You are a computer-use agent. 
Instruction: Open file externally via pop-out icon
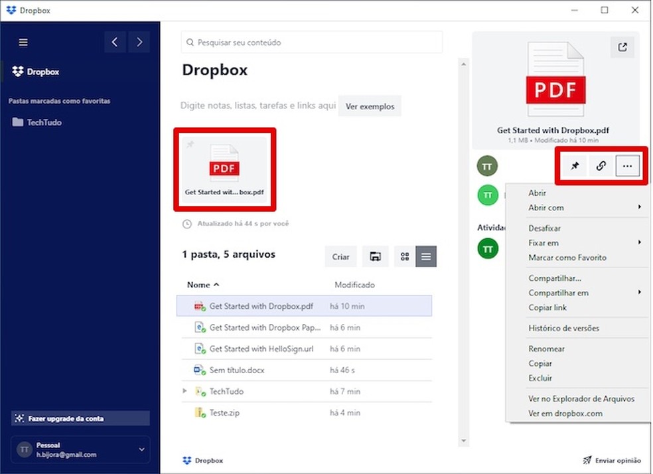(622, 47)
